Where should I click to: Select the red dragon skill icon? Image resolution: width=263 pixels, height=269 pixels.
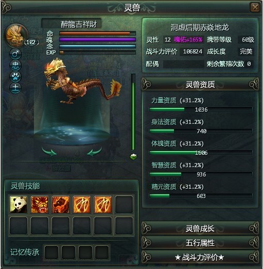(x=61, y=205)
